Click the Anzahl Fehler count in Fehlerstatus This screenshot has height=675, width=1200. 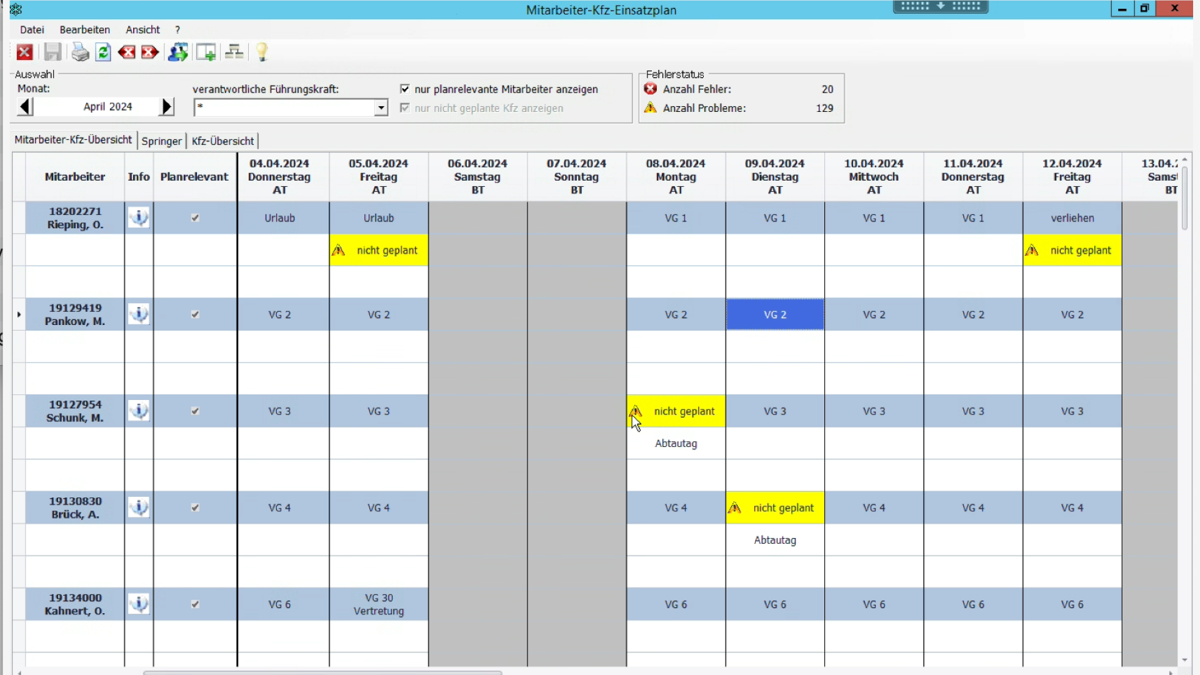pos(827,89)
